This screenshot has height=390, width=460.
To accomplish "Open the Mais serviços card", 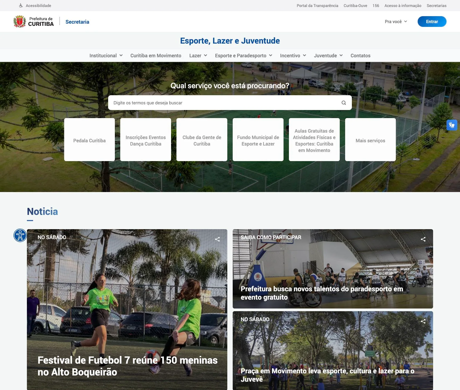I will point(370,140).
